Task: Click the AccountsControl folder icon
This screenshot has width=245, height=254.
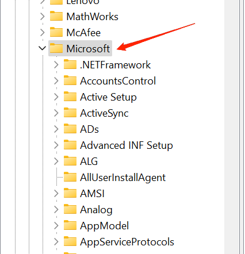Action: point(70,80)
